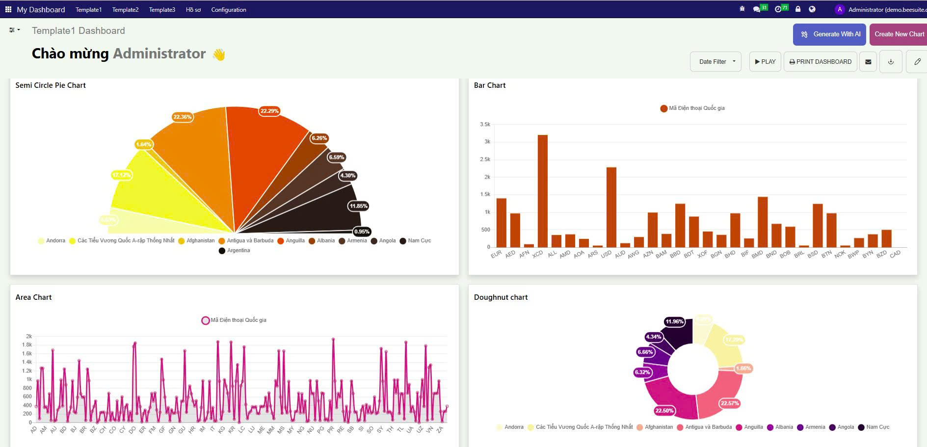
Task: Click the Generate With AI button
Action: [829, 34]
